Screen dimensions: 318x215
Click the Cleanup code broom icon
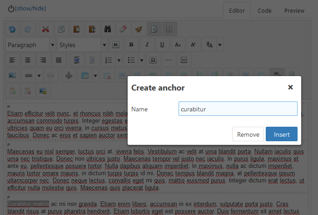139,29
